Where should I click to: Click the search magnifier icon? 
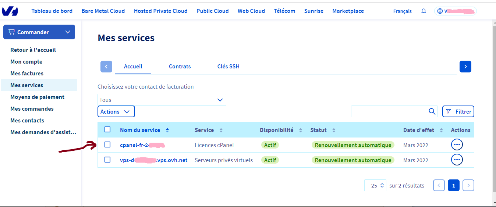point(432,111)
